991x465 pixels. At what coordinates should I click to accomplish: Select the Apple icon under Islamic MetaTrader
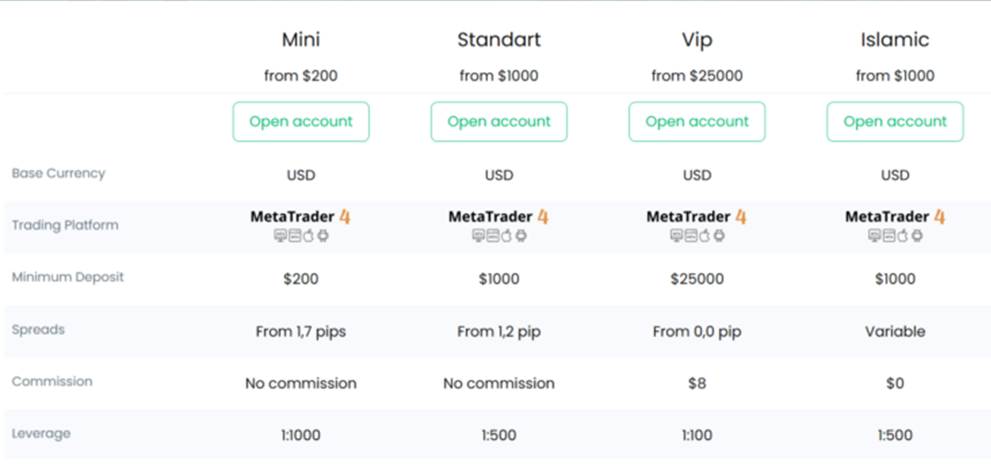(x=903, y=236)
